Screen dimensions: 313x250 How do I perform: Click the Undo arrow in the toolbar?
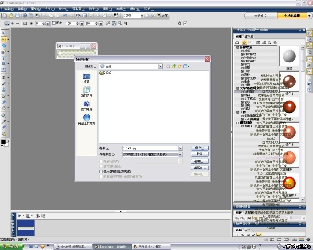65,15
